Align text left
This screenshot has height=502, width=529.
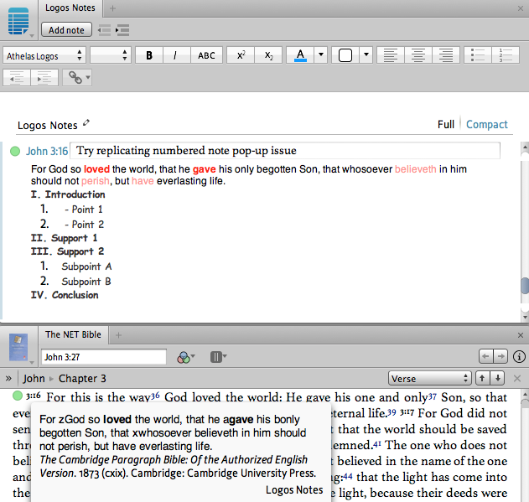tap(391, 55)
